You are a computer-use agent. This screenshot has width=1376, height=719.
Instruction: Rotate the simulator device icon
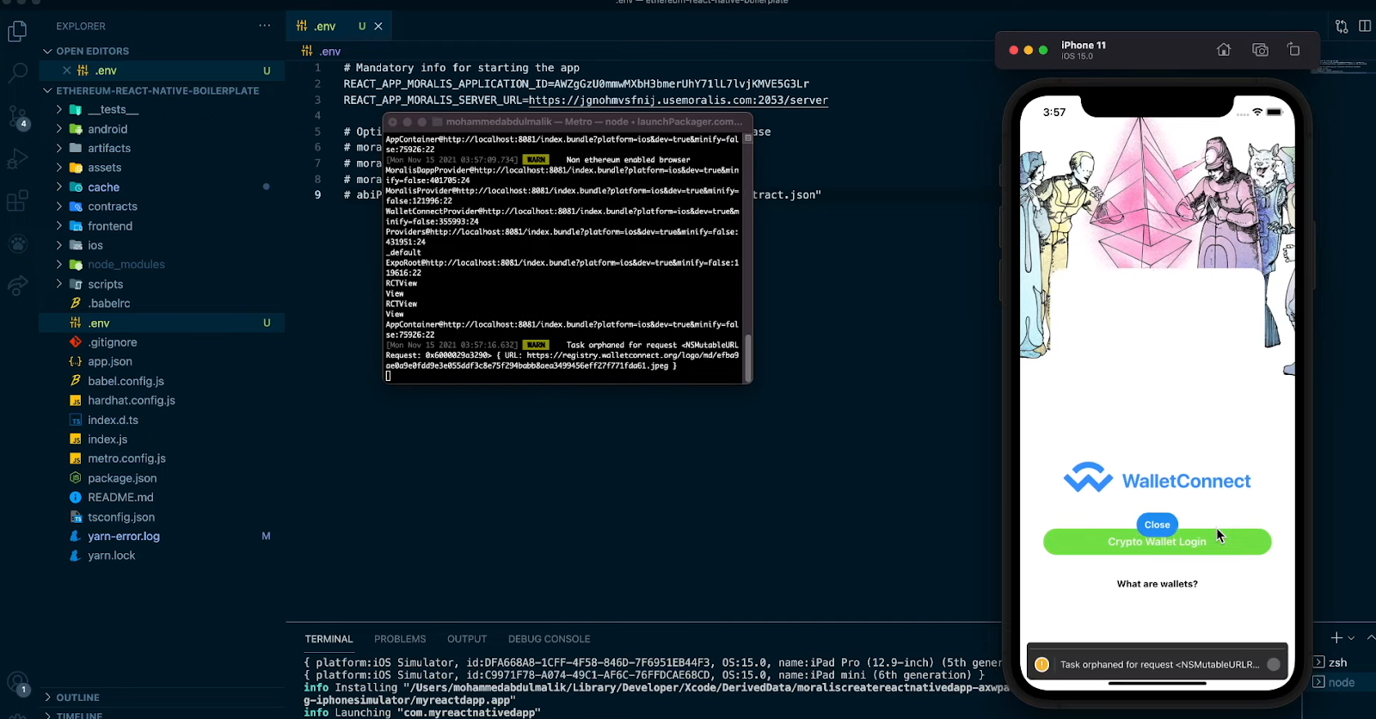click(1293, 50)
